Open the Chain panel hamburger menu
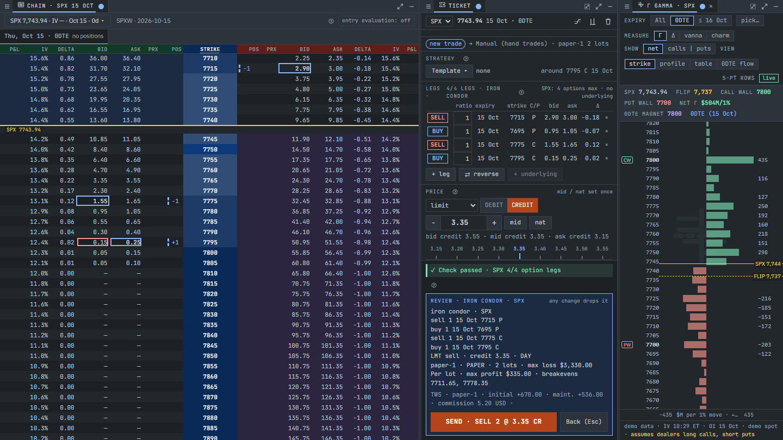The height and width of the screenshot is (440, 783). click(7, 6)
